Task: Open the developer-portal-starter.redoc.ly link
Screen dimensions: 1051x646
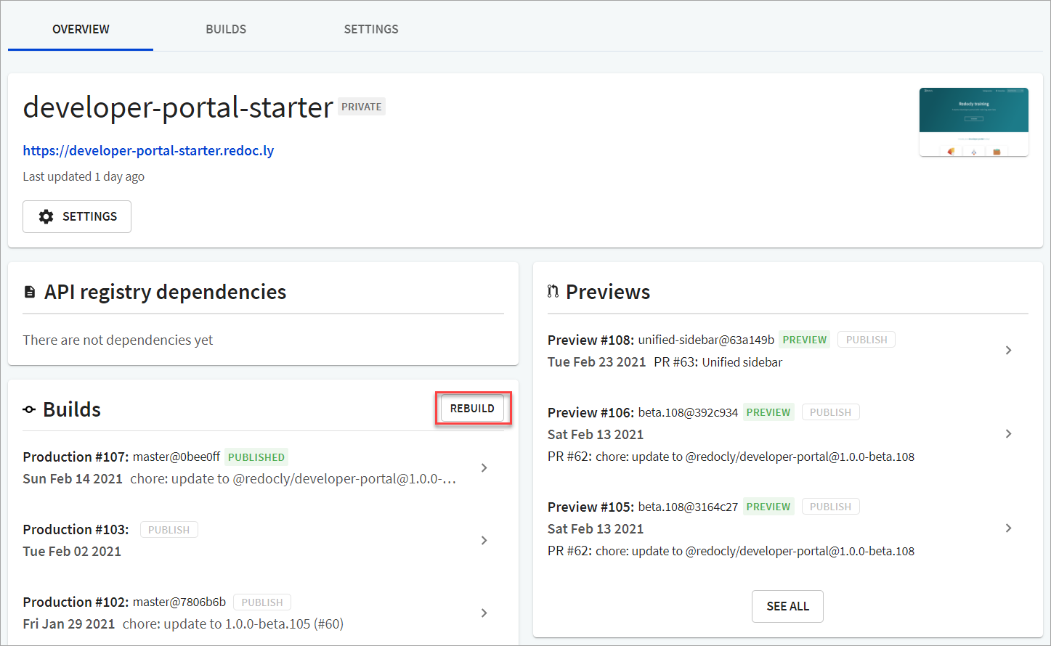Action: coord(148,151)
